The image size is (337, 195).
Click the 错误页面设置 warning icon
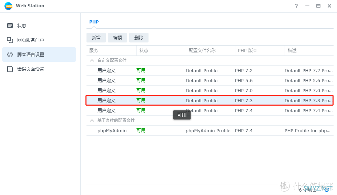[10, 69]
